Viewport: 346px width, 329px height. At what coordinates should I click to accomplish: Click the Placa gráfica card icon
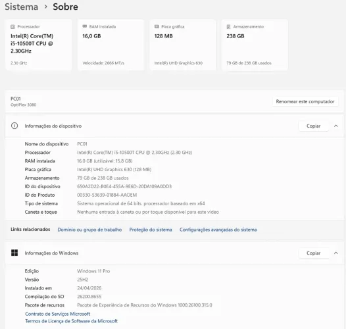click(x=157, y=26)
